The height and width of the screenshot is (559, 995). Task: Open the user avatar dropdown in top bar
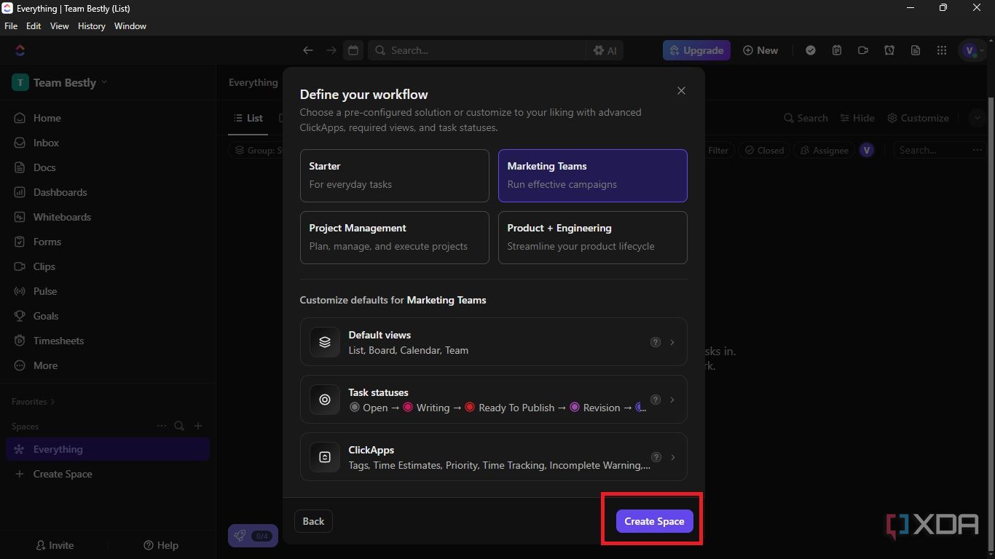(973, 50)
